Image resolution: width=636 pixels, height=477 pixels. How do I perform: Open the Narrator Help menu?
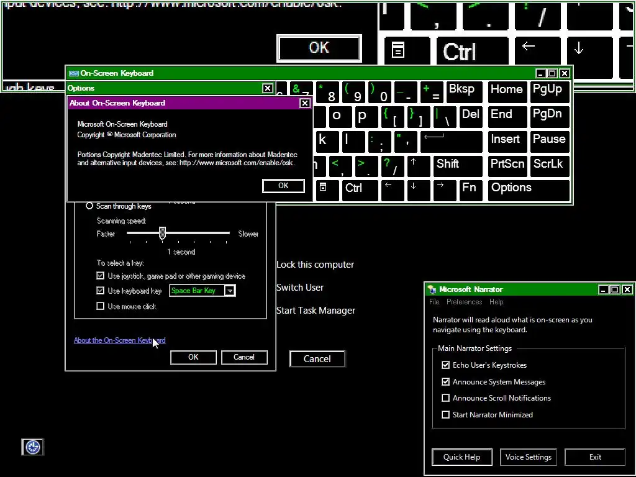click(496, 302)
